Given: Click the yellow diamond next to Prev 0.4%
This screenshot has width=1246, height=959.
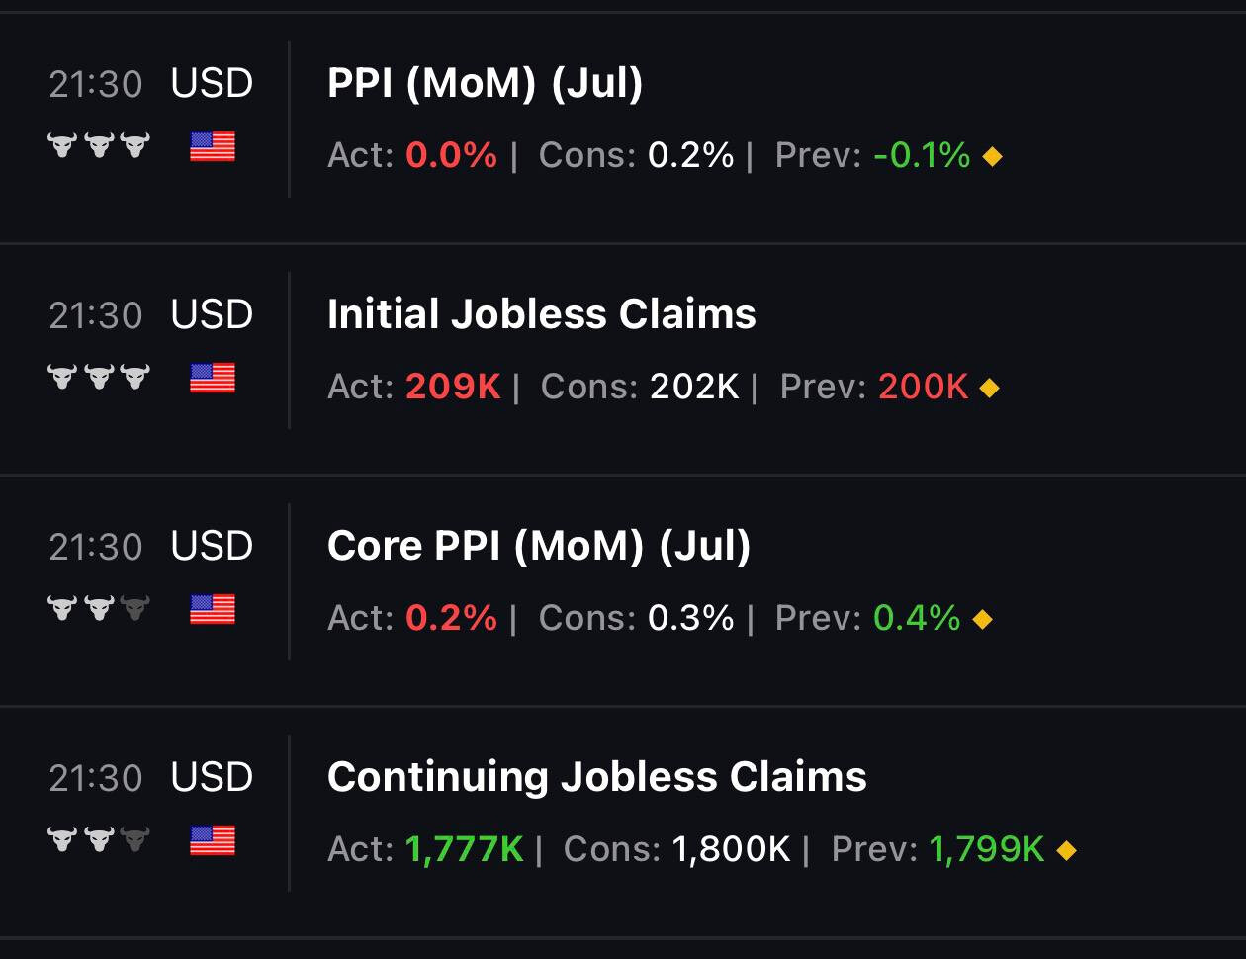Looking at the screenshot, I should pyautogui.click(x=982, y=619).
